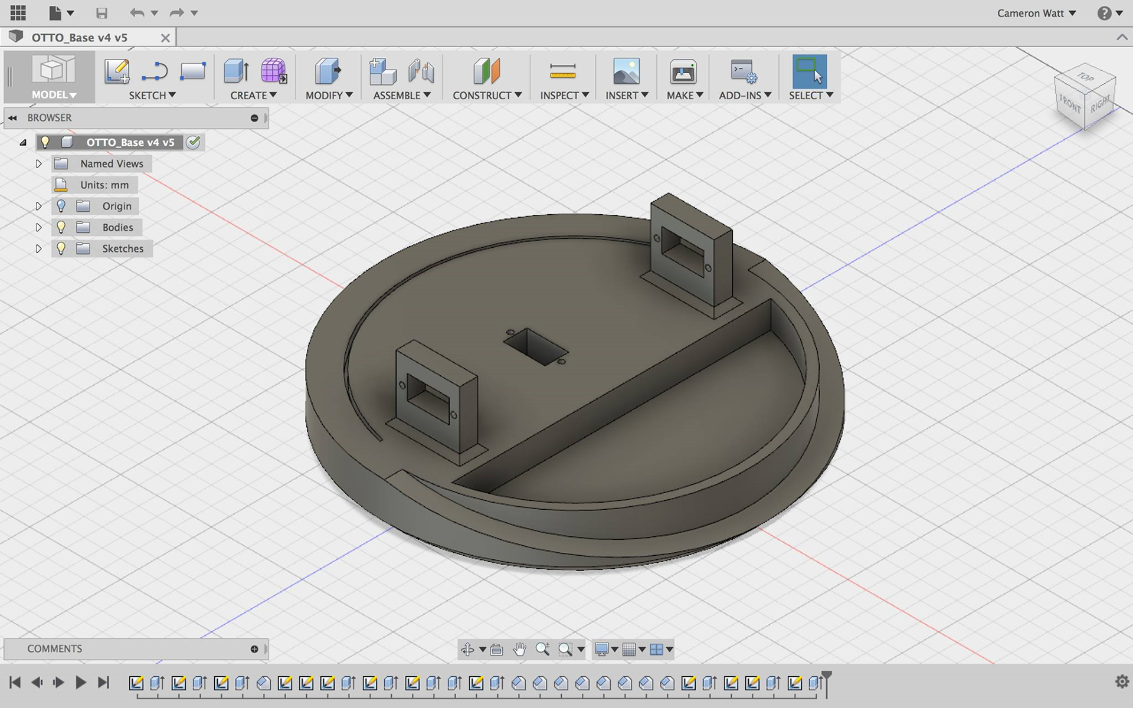Select the Line sketch tool
This screenshot has width=1133, height=708.
tap(155, 71)
